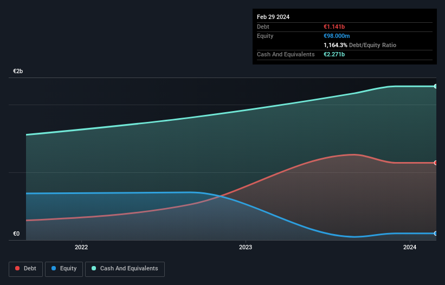Click the red Debt legend dot
This screenshot has width=445, height=285.
point(17,268)
